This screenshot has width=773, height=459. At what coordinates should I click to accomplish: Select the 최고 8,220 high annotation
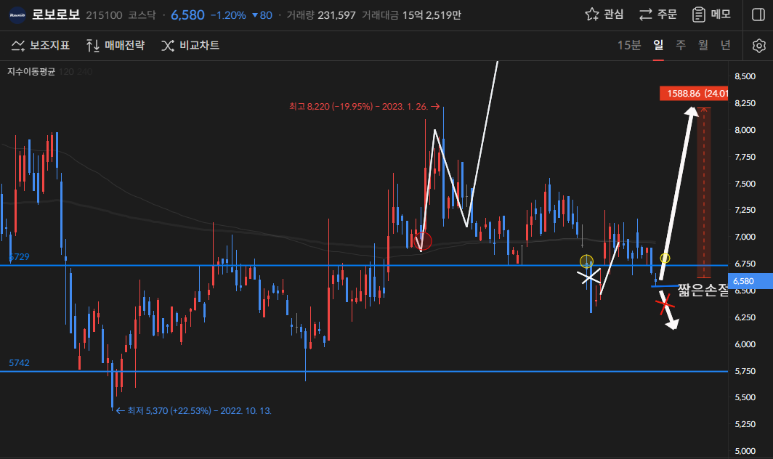tap(363, 107)
